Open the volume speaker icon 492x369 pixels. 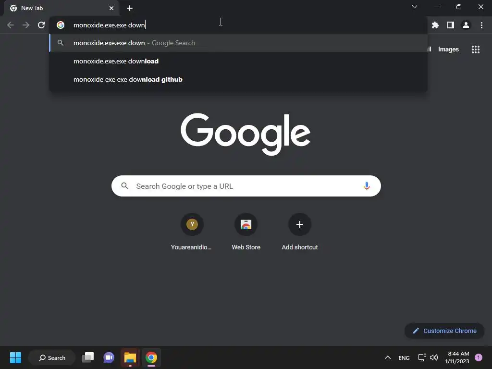coord(434,357)
